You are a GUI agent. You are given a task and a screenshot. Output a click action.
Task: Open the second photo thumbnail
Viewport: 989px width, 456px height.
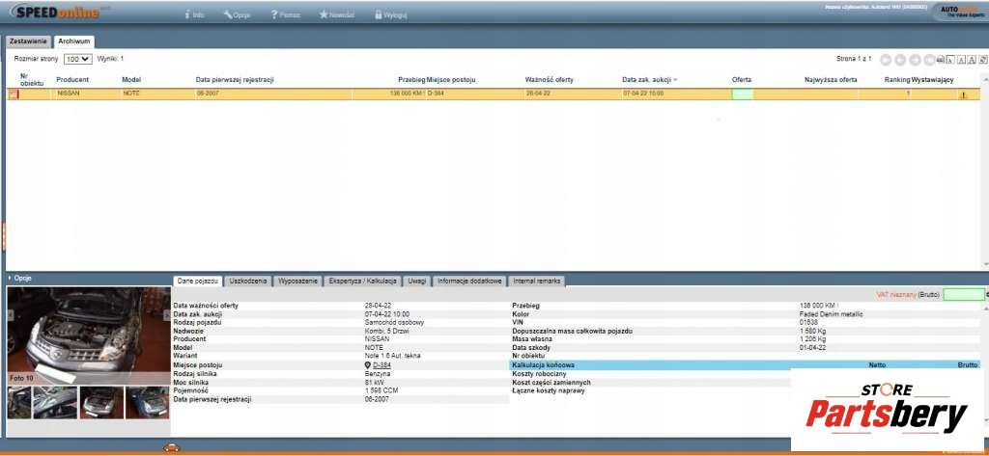tap(55, 402)
